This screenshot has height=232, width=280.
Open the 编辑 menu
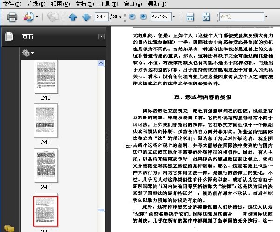36,4
